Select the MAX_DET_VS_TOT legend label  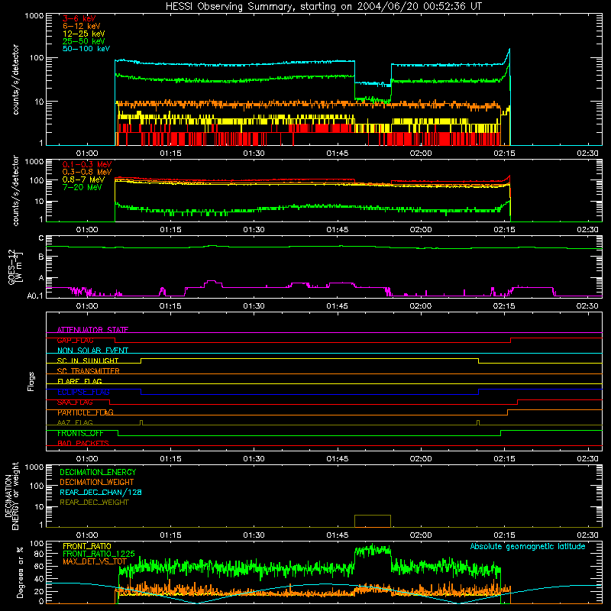[x=95, y=561]
